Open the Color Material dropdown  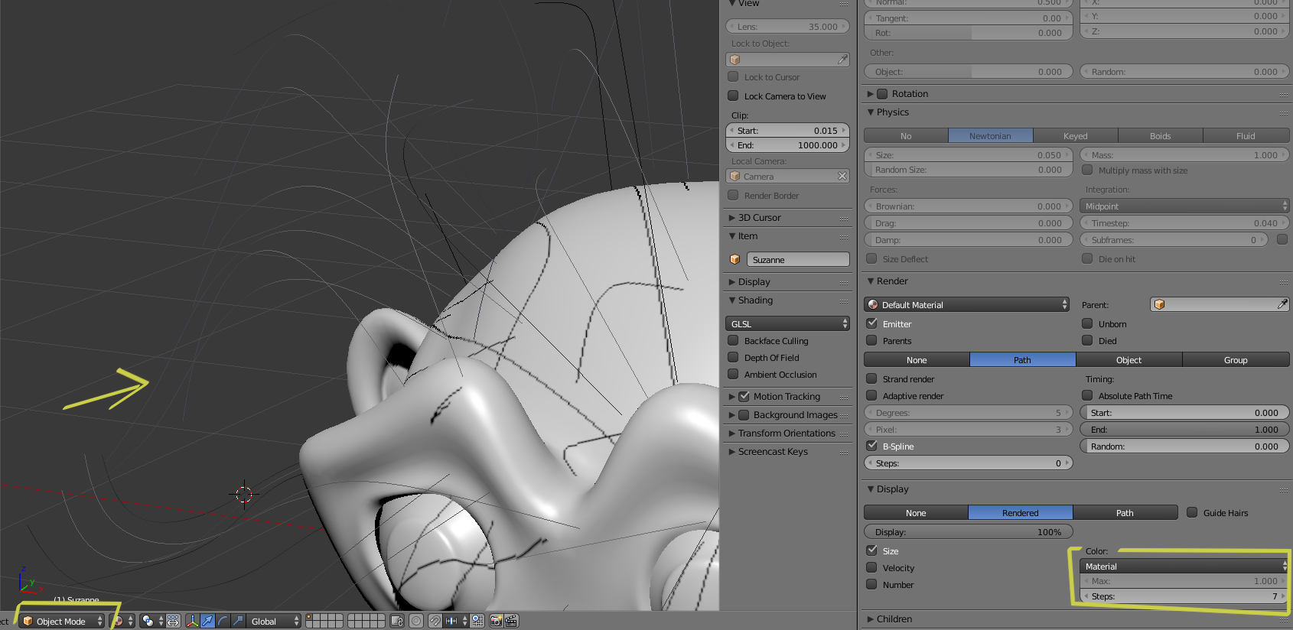click(x=1184, y=566)
